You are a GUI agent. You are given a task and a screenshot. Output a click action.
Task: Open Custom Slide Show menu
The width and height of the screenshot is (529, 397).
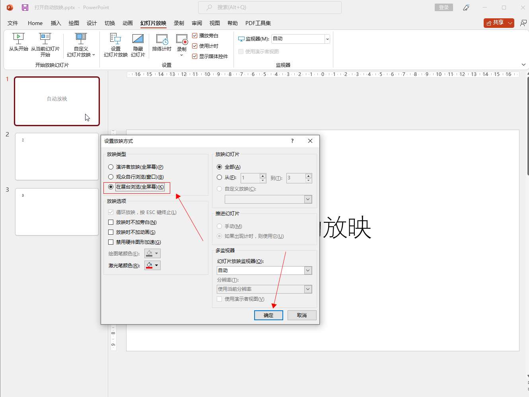pyautogui.click(x=81, y=45)
